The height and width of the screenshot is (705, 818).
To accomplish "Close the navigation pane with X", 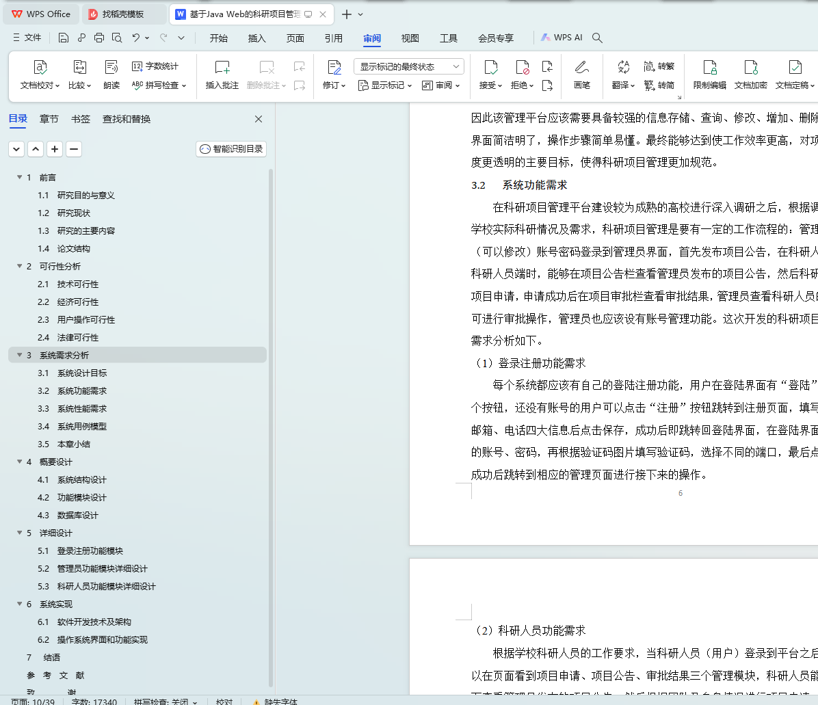I will click(259, 119).
